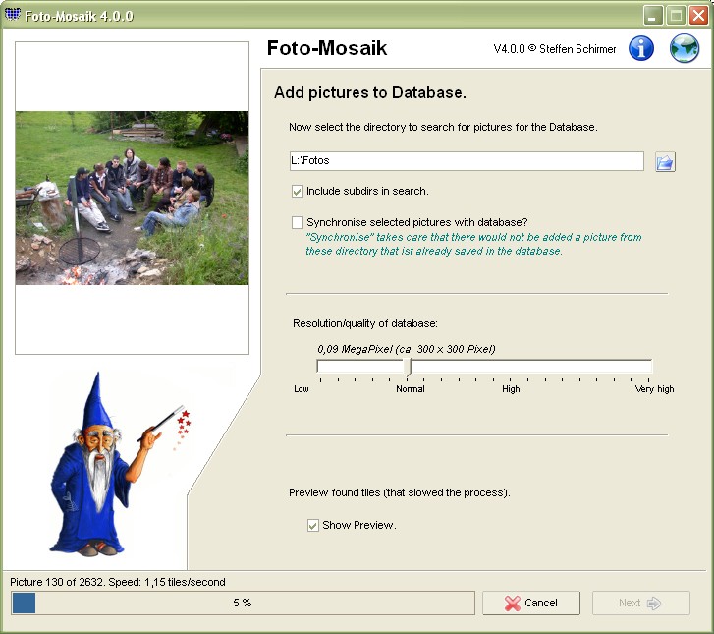Toggle Include subdirs in search checkbox

coord(298,191)
